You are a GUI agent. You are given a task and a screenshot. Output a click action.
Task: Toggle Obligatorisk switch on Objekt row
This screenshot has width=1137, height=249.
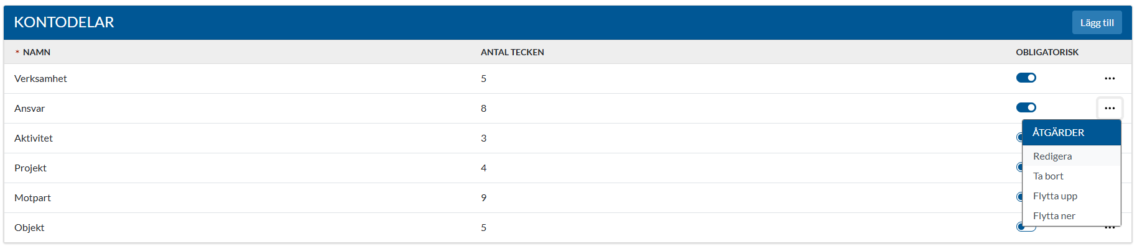tap(1019, 227)
